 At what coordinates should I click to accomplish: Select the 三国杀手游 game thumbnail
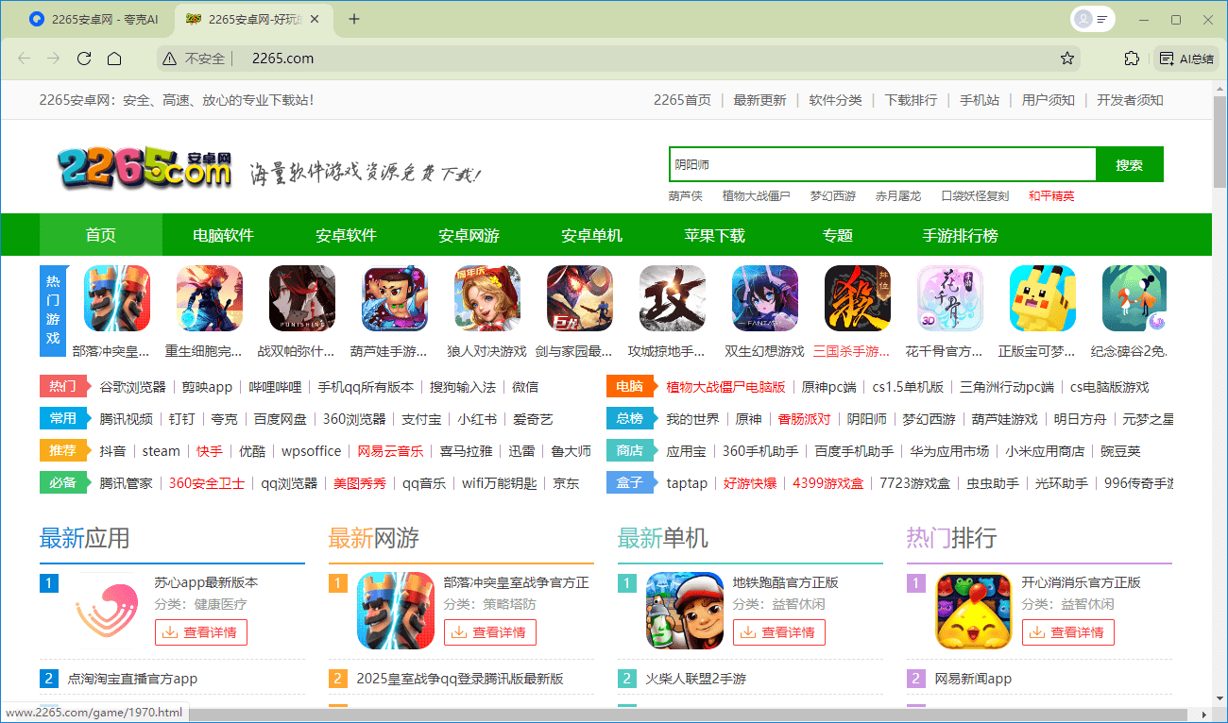coord(857,297)
